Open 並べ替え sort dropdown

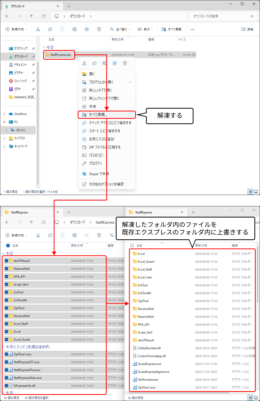(x=120, y=29)
